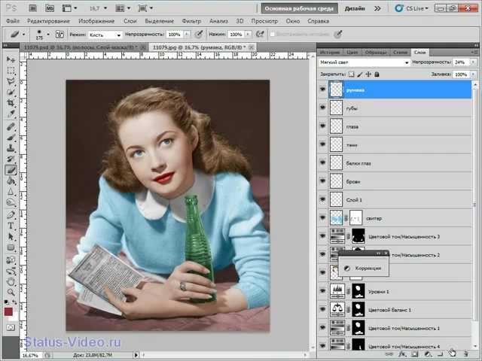482x361 pixels.
Task: Click Основная рабочая среда workspace button
Action: (x=299, y=8)
